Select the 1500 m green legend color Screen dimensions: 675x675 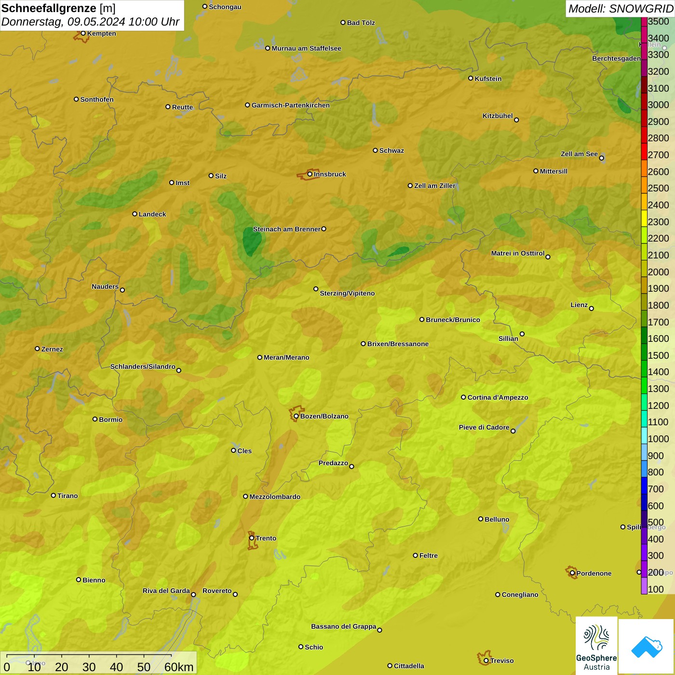coord(644,352)
